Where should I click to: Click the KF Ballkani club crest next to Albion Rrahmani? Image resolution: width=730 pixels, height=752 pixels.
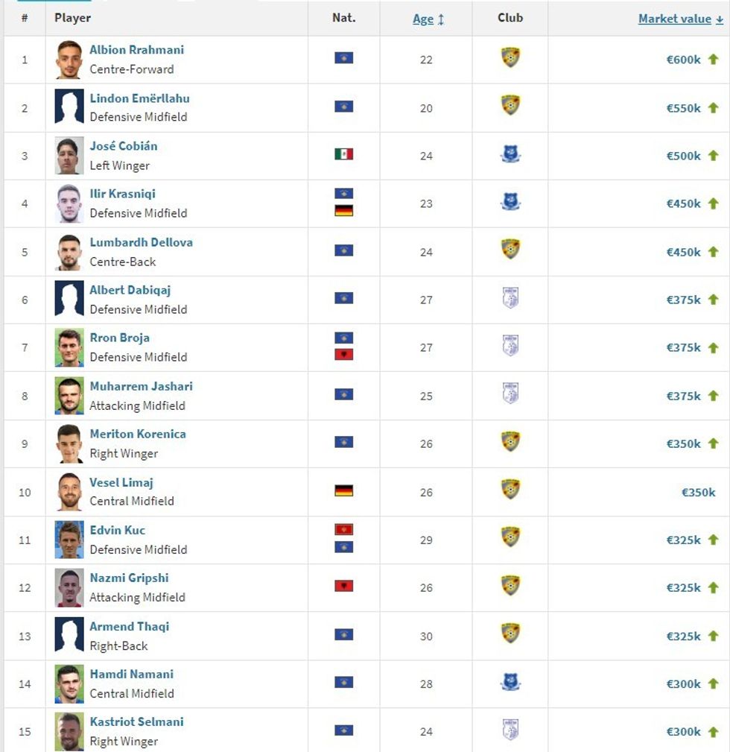510,59
